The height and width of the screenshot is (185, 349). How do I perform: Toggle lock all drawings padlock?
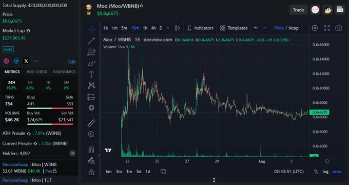click(x=91, y=172)
